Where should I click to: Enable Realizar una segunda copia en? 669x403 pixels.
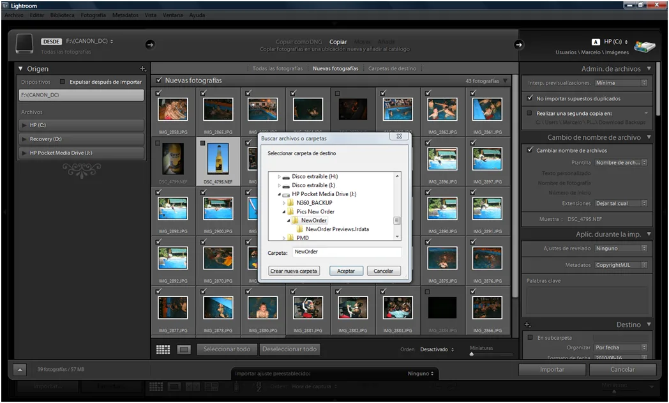pos(530,112)
